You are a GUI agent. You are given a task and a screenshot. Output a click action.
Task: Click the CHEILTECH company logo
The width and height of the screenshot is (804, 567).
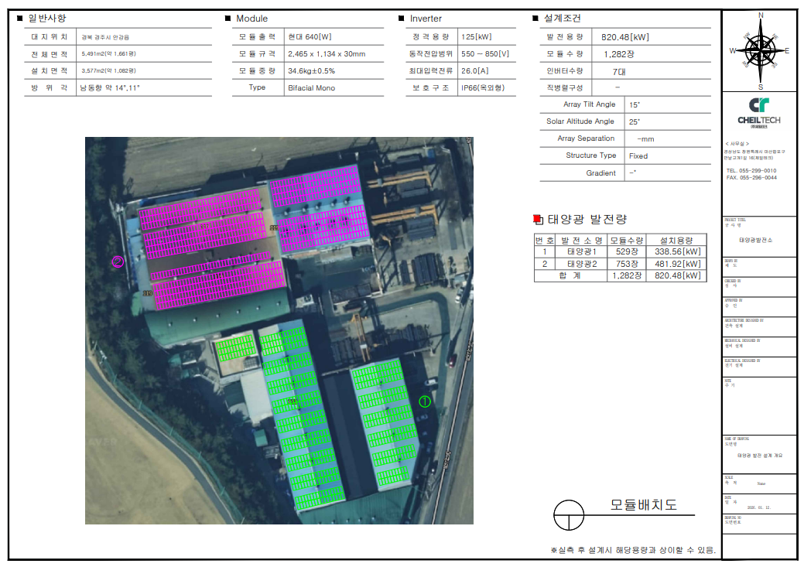[x=759, y=111]
